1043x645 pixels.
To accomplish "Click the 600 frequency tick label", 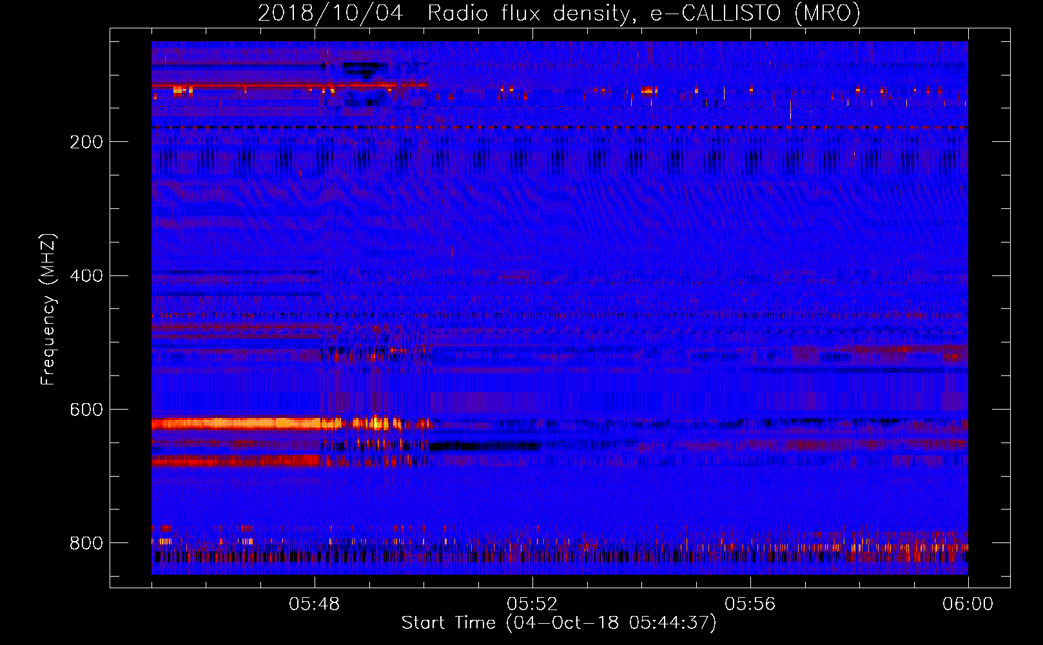I will pos(86,410).
